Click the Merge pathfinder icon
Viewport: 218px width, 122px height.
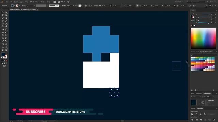point(201,120)
